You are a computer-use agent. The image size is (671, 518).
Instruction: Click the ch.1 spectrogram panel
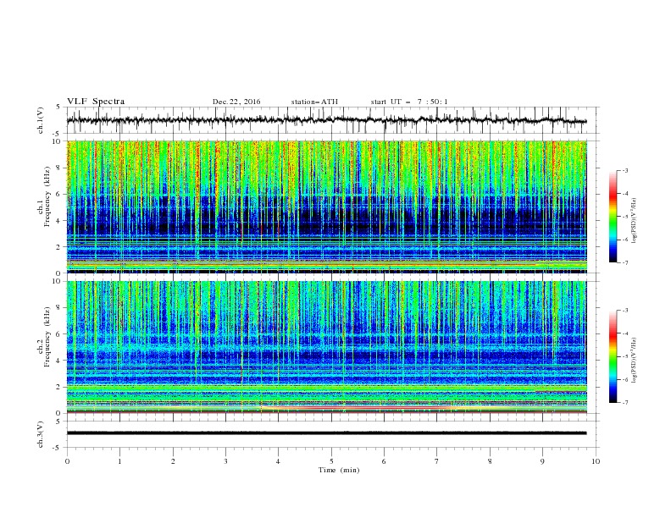(x=326, y=207)
